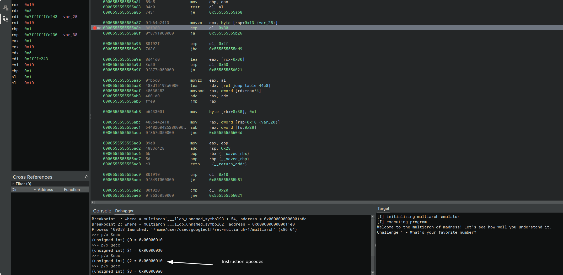Click the Process 109353 launched line

click(x=194, y=229)
